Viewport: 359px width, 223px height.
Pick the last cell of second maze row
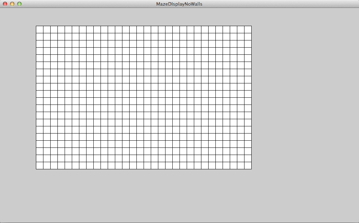point(248,37)
